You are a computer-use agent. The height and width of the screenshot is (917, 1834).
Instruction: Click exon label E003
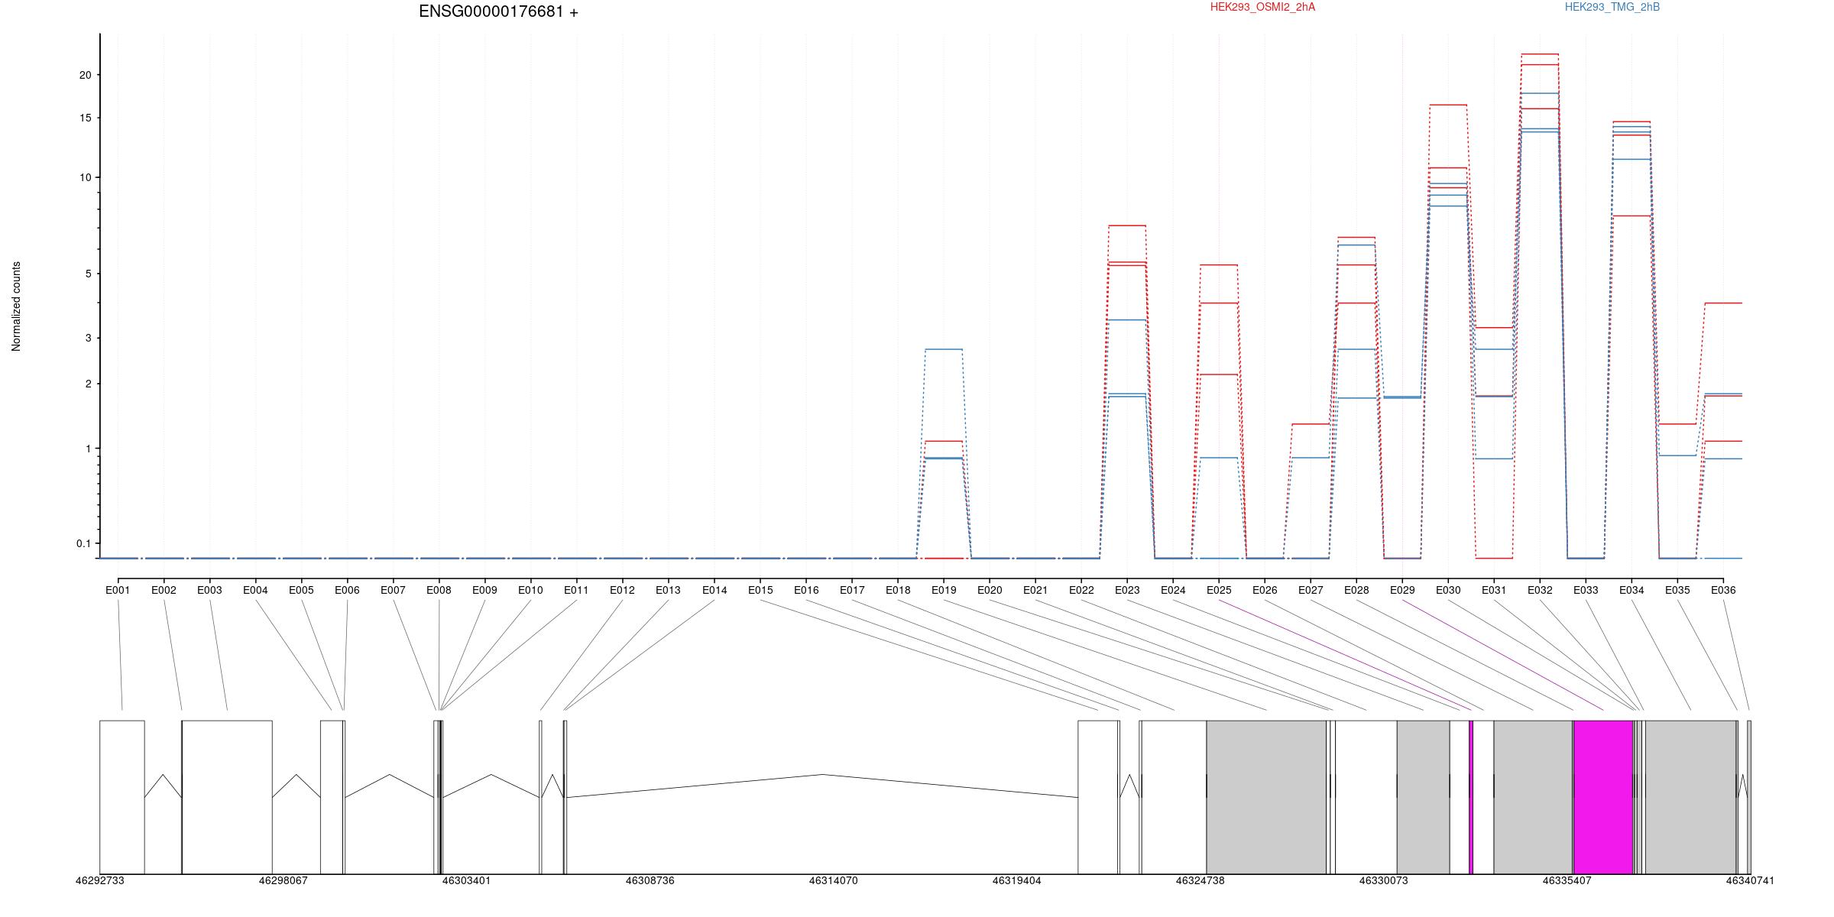coord(209,590)
